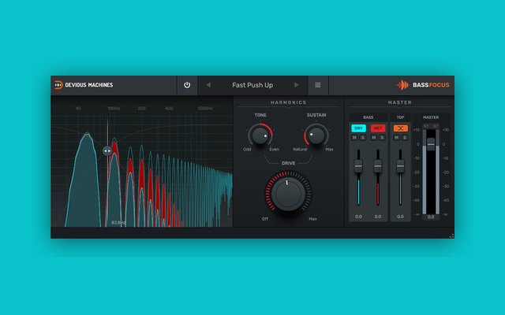Click the Wet channel 0.0 value

(378, 217)
